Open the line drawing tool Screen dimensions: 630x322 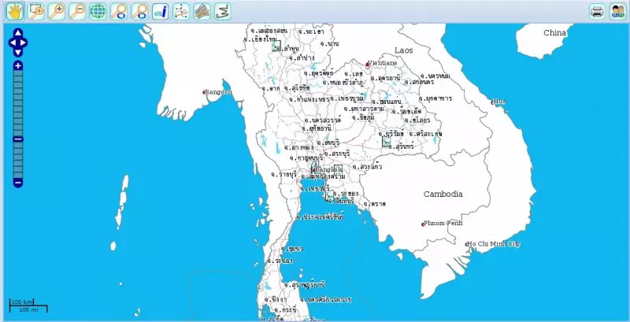tap(222, 11)
